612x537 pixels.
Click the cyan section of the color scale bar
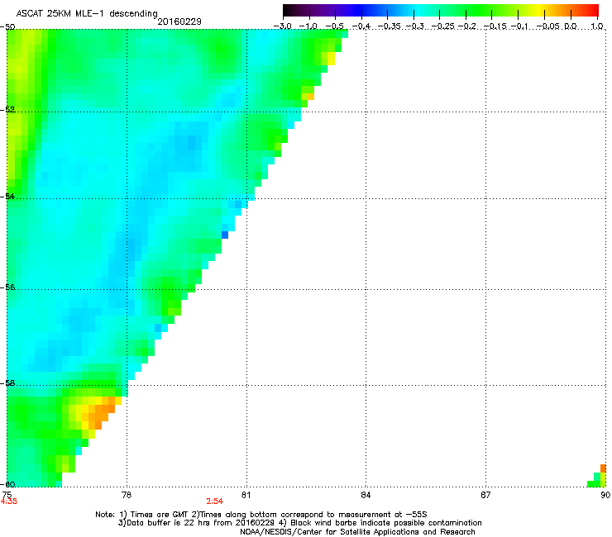418,11
